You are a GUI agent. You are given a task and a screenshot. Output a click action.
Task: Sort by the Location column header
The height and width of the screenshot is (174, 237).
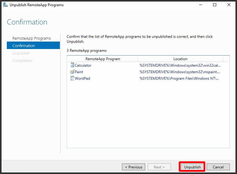[x=180, y=59]
